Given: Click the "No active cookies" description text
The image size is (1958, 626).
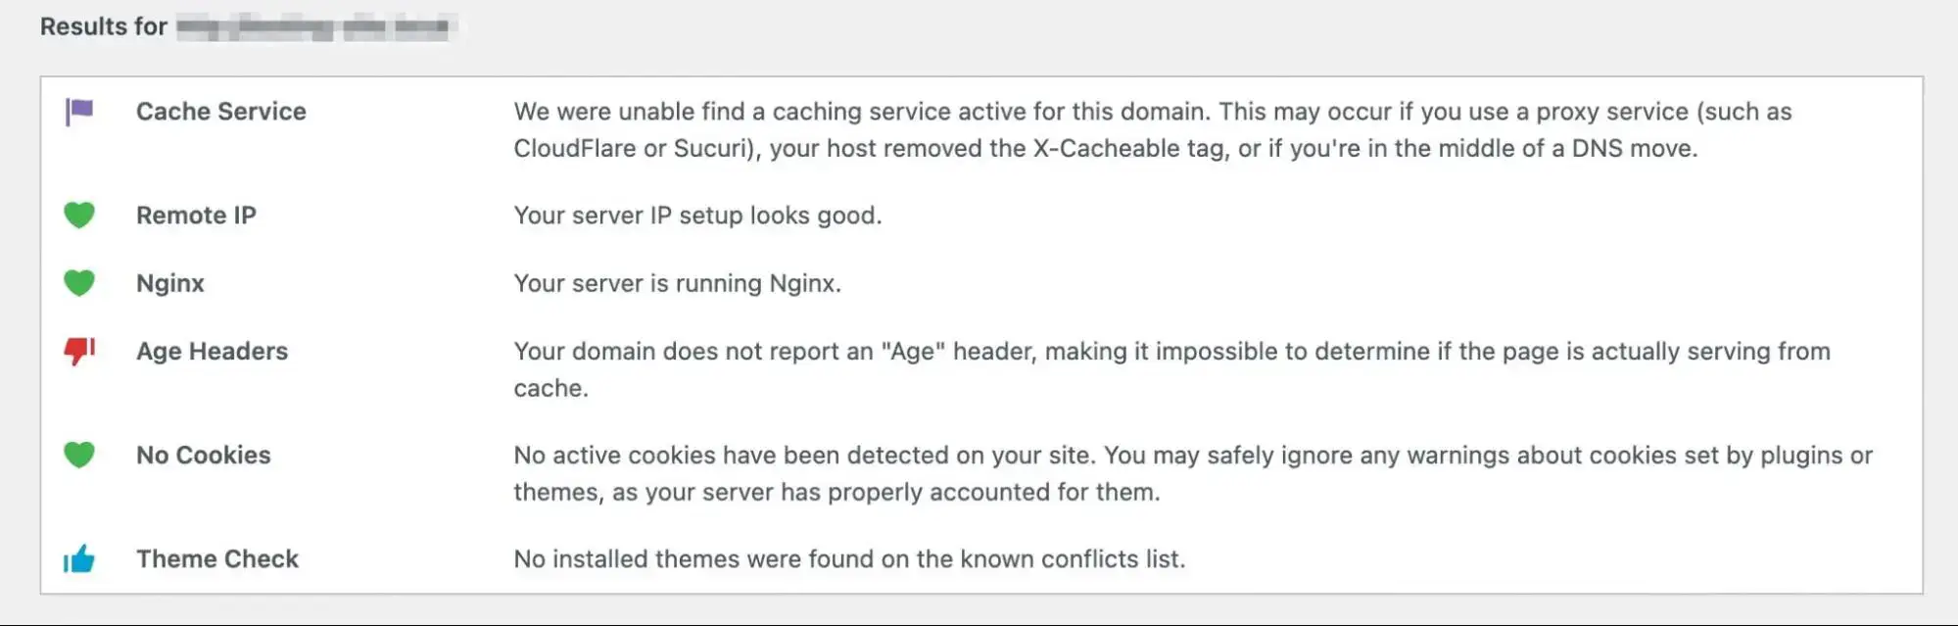Looking at the screenshot, I should 1192,473.
